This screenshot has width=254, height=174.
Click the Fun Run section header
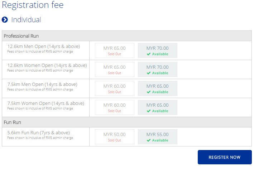[13, 122]
